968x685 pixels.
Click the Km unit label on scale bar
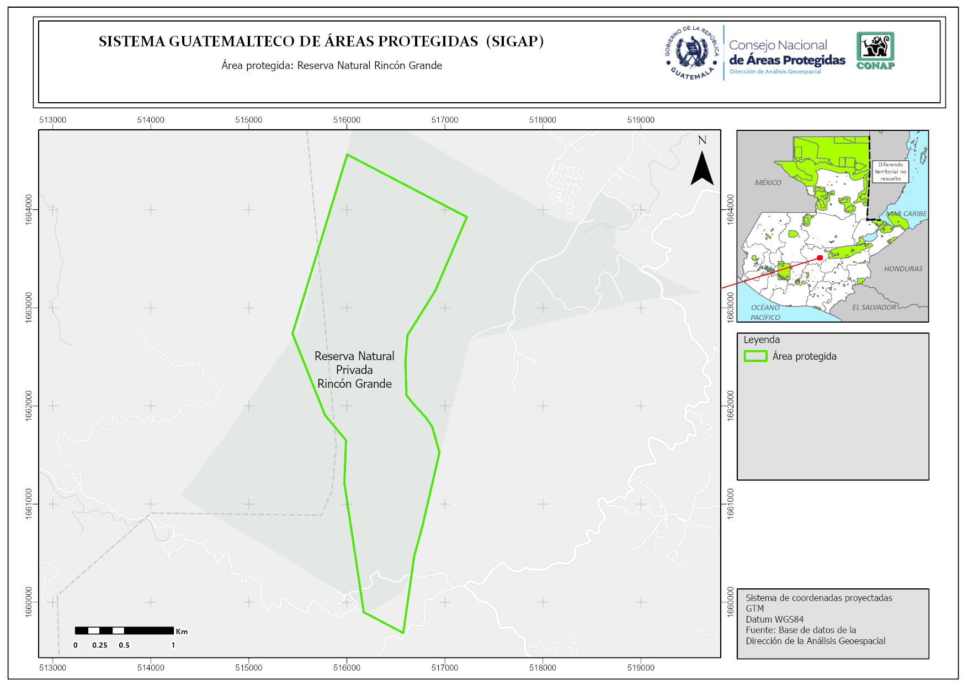pyautogui.click(x=182, y=631)
